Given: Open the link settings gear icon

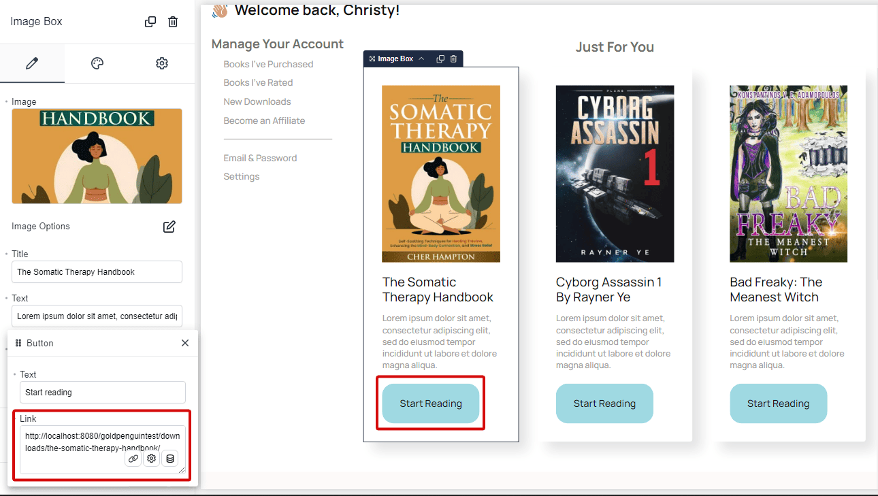Looking at the screenshot, I should pos(152,459).
